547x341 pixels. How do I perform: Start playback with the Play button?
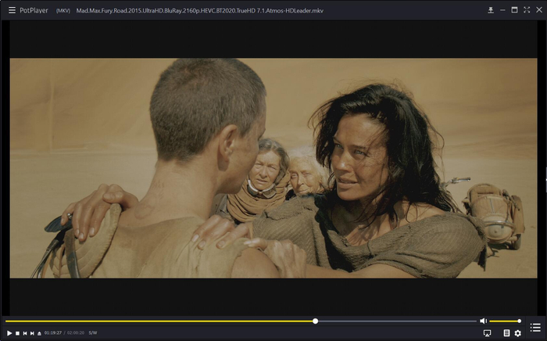coord(9,333)
